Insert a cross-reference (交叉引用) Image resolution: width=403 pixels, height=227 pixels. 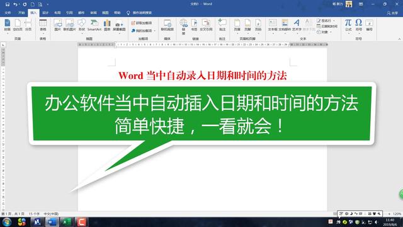point(206,25)
